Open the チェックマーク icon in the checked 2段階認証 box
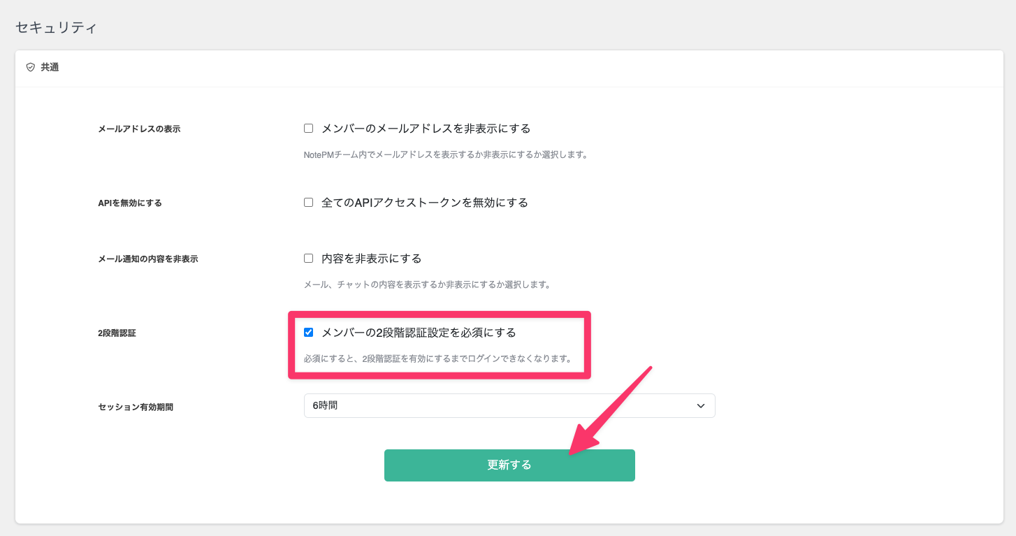The height and width of the screenshot is (536, 1016). 308,333
